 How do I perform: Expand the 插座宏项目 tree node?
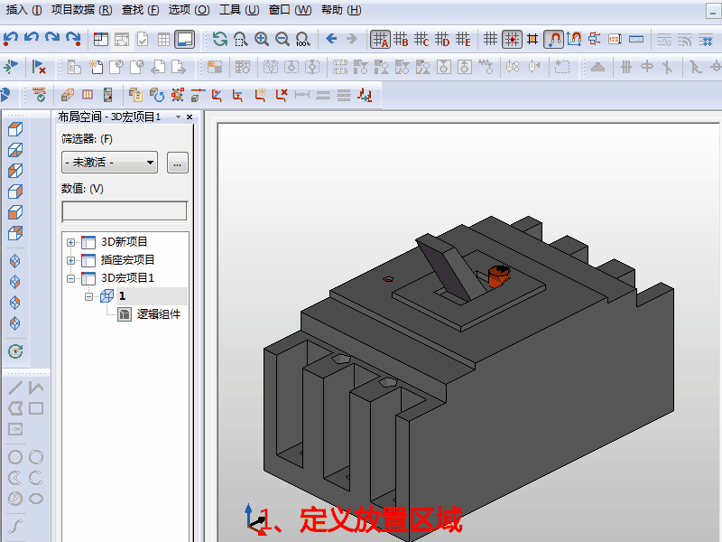(x=71, y=260)
